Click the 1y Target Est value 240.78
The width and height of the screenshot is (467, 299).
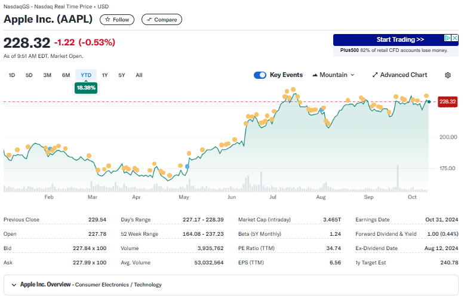click(450, 263)
